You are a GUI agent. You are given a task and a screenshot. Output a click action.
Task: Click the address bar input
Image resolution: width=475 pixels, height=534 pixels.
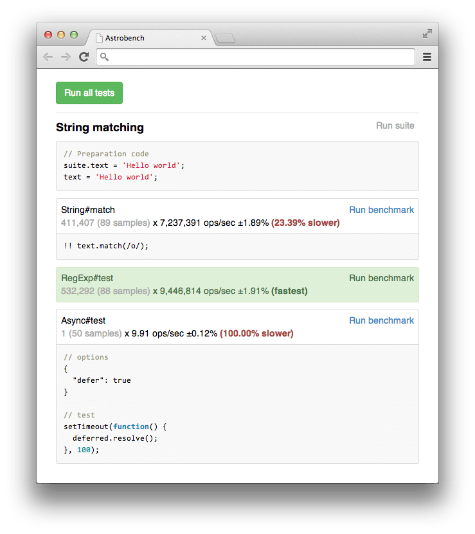[257, 57]
